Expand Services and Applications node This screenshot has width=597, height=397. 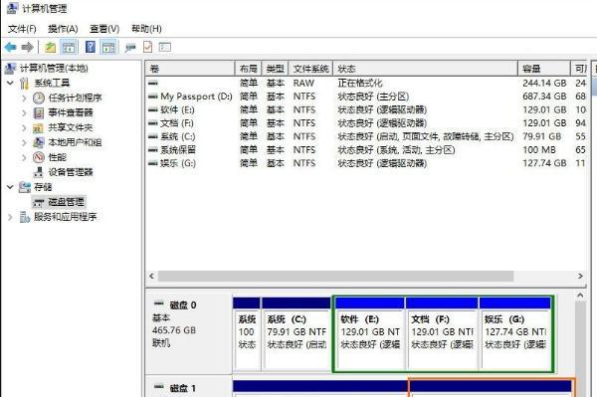pos(10,217)
